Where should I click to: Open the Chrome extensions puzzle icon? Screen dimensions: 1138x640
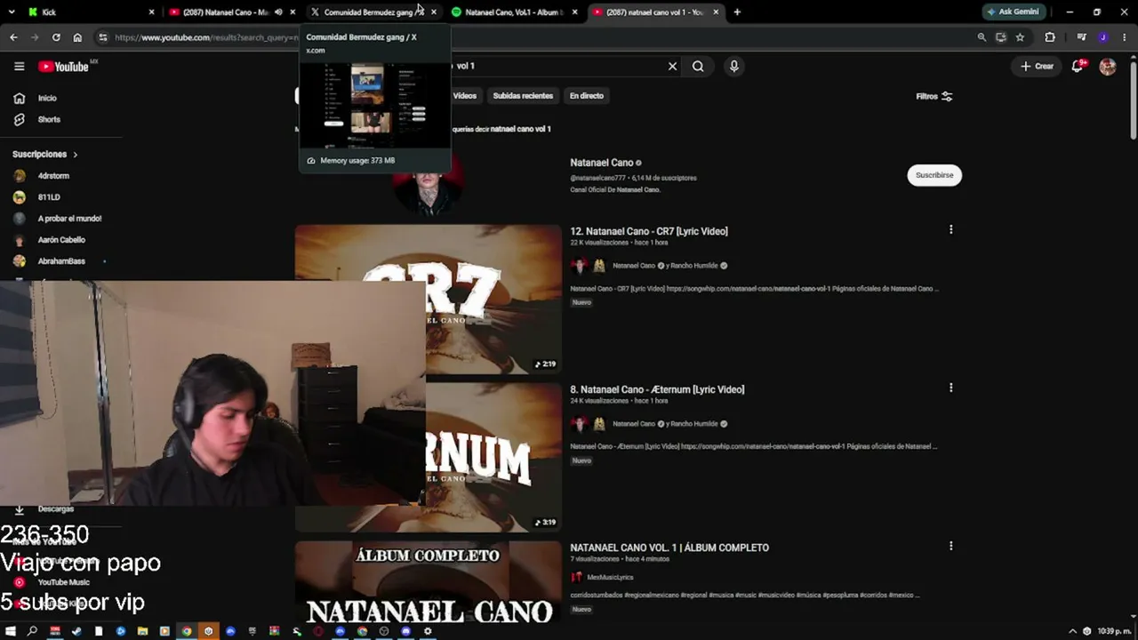click(1050, 37)
